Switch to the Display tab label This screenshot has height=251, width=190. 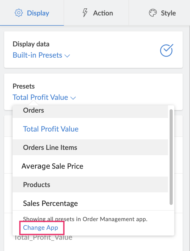(38, 13)
